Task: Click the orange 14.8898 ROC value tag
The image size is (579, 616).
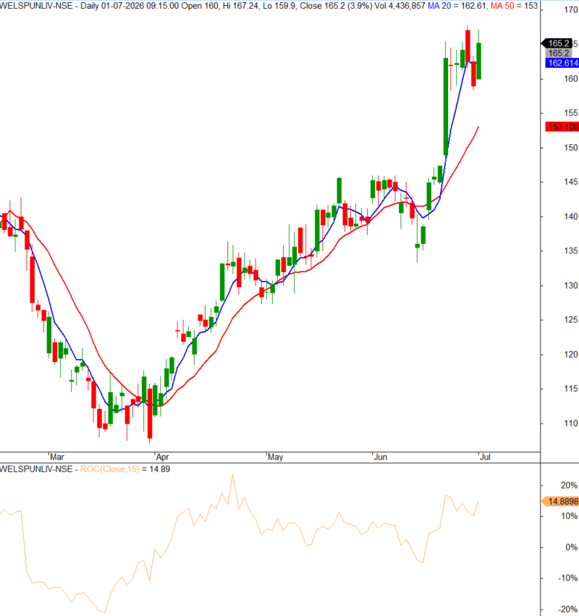Action: [x=560, y=502]
